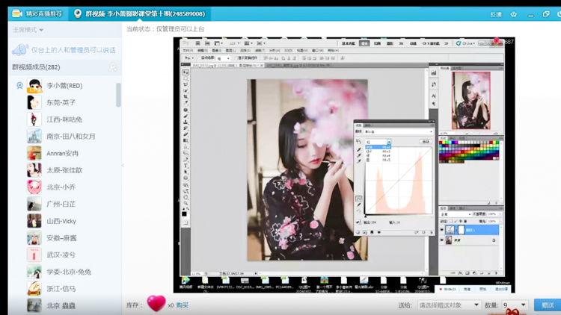Open the 数量 quantity dropdown
561x315 pixels.
(515, 305)
